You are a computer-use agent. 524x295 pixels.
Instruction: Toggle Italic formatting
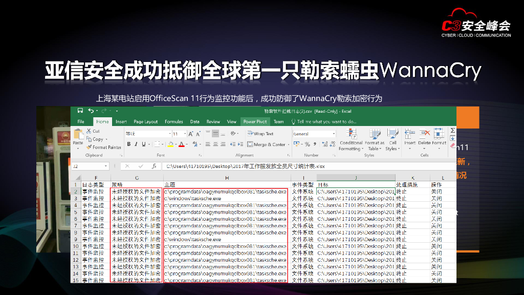pyautogui.click(x=136, y=144)
